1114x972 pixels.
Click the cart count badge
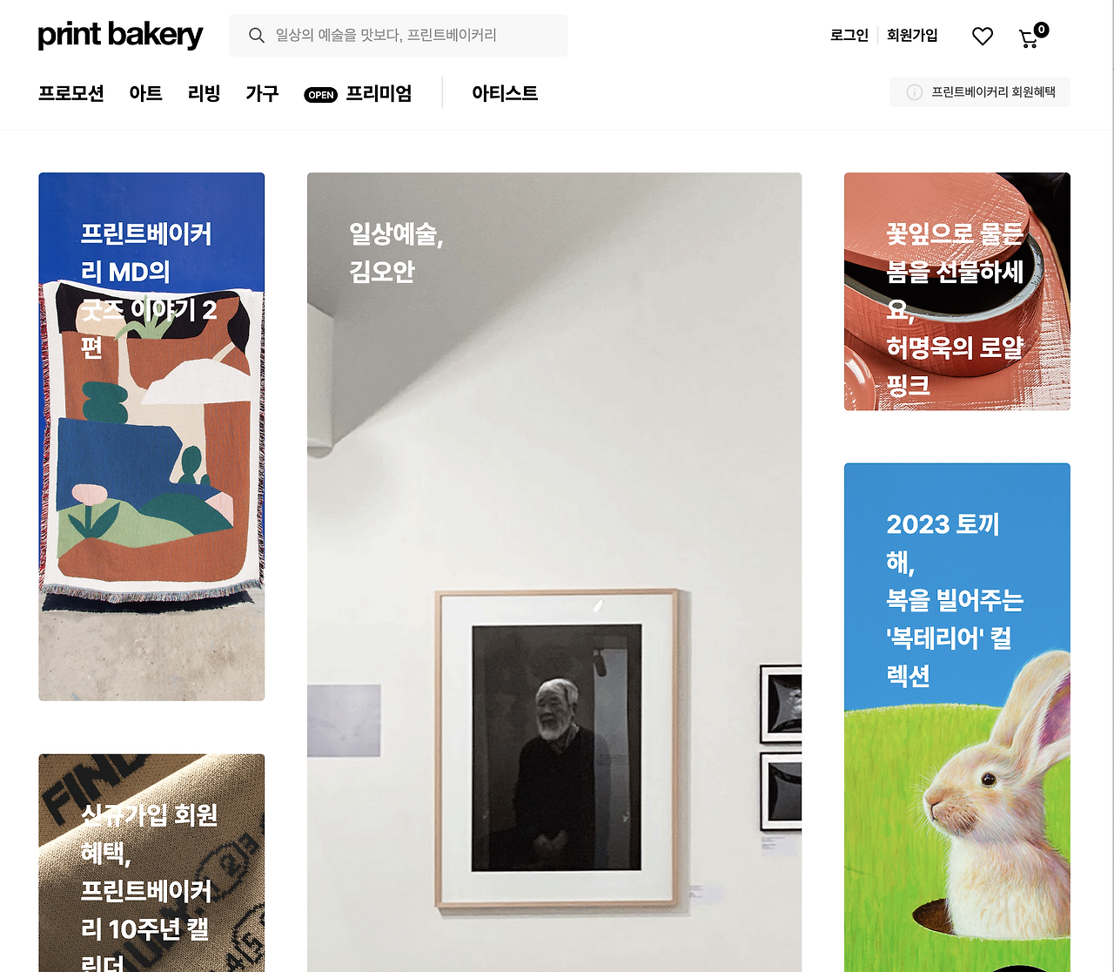(1041, 30)
